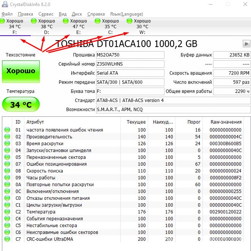This screenshot has width=251, height=251.
Task: Open the Правка menu
Action: [25, 14]
